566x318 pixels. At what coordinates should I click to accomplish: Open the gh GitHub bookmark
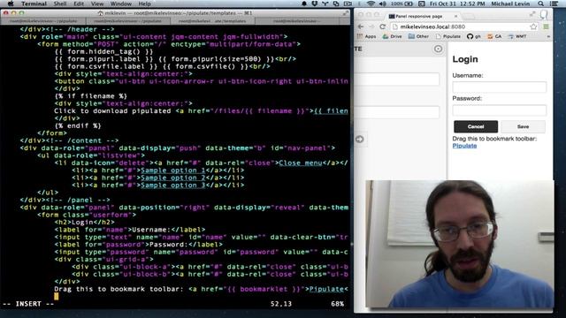click(x=474, y=36)
